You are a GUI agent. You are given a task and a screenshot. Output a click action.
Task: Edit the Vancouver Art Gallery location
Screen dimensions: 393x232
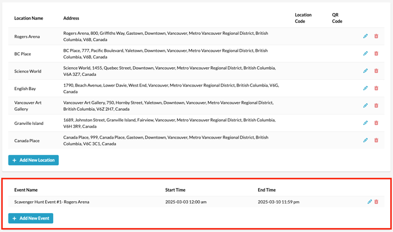pos(366,106)
